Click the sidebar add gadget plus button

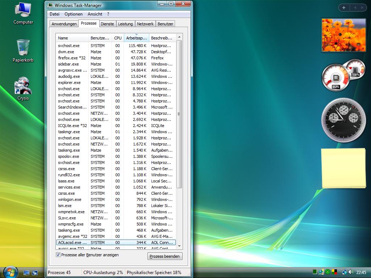click(x=344, y=8)
